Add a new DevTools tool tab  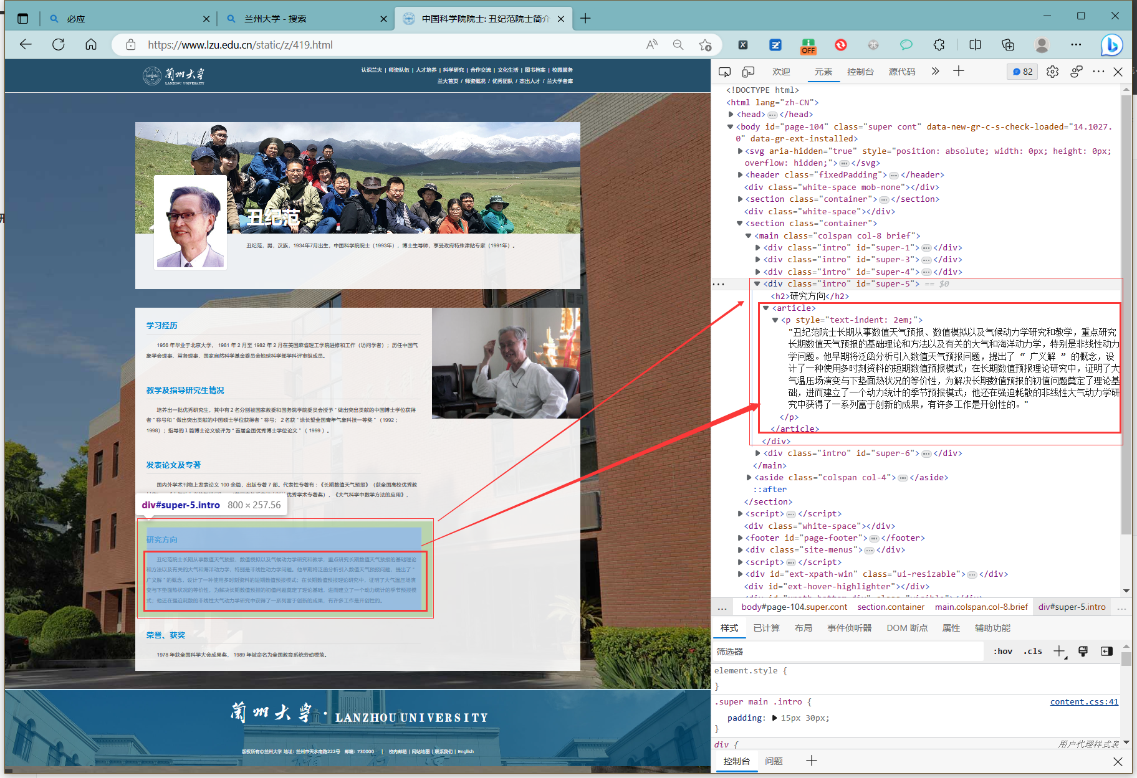pos(959,71)
